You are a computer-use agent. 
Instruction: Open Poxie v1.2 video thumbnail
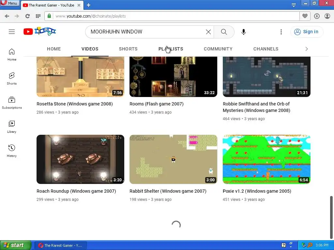coord(266,159)
